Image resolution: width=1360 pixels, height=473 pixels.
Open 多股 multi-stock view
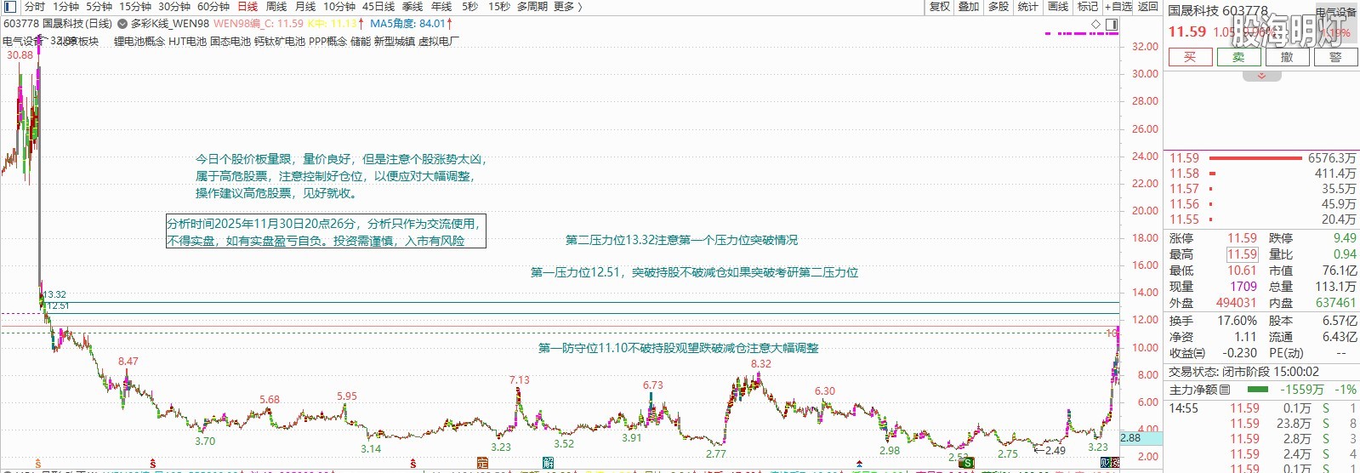999,7
